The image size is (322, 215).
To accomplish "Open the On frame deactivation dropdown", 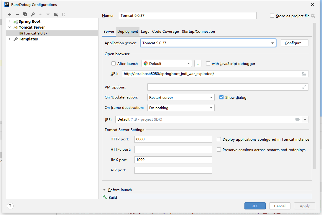I will pyautogui.click(x=181, y=108).
